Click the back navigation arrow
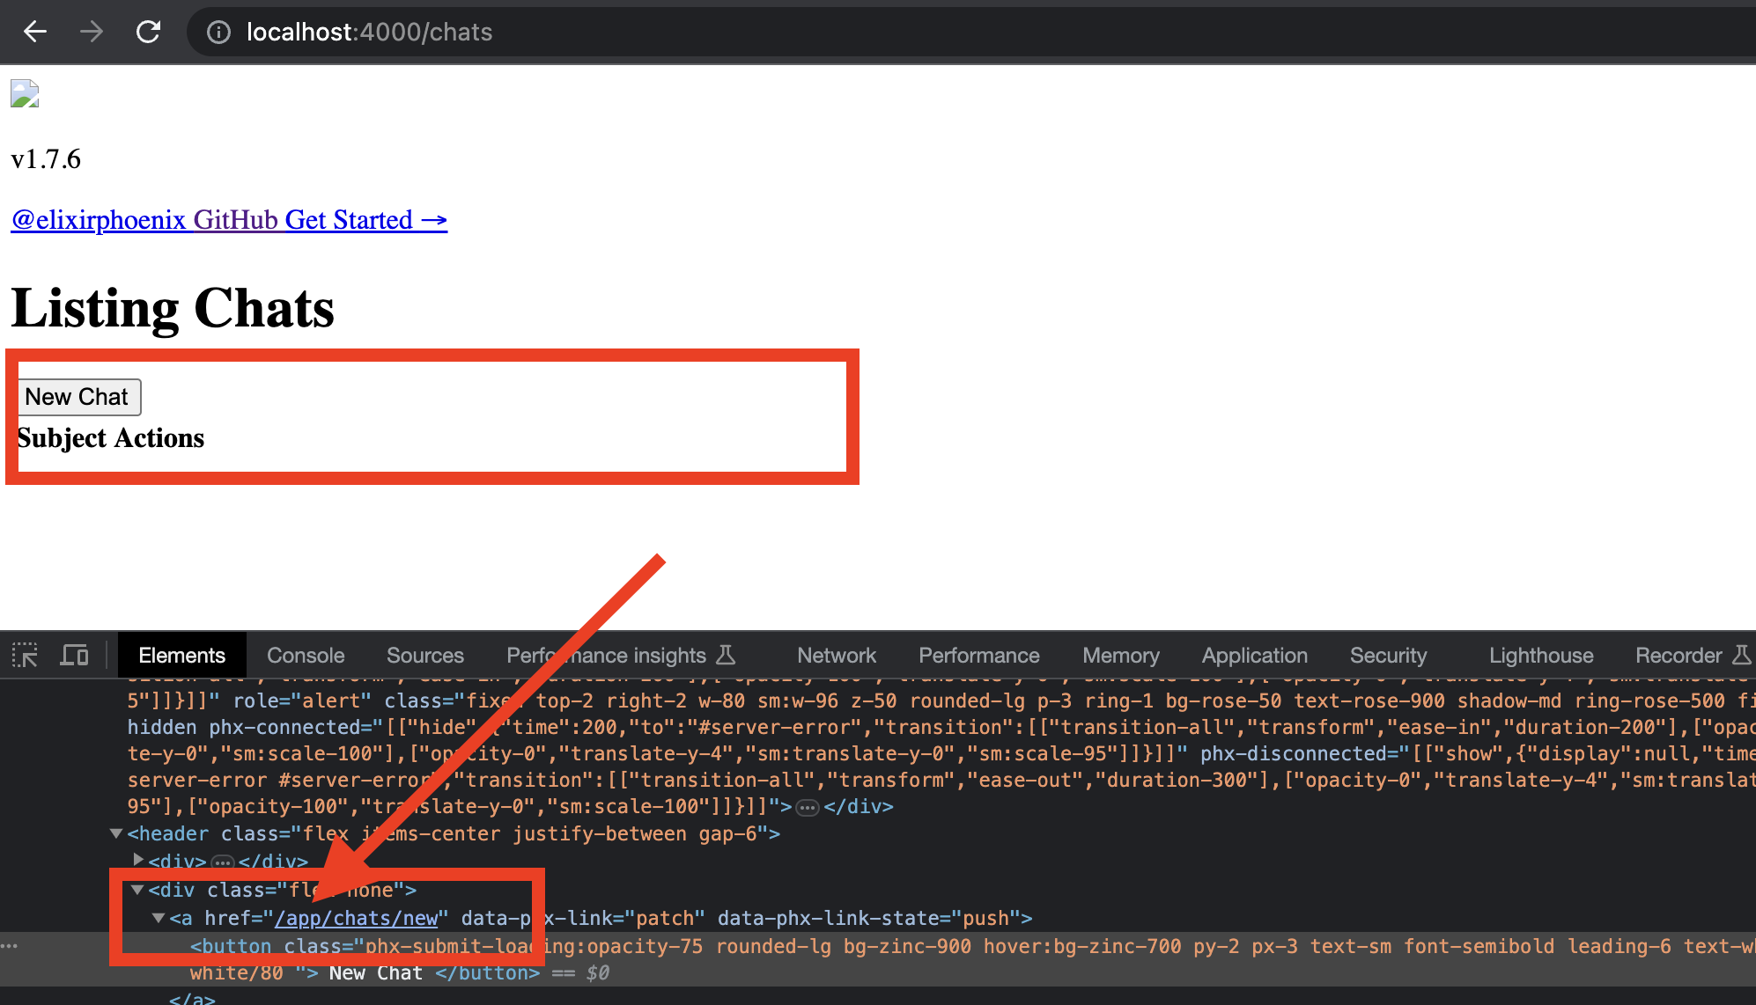Viewport: 1756px width, 1005px height. click(34, 32)
